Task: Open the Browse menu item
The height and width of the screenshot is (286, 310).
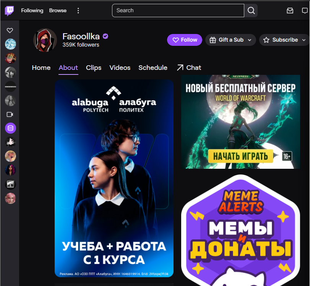Action: pyautogui.click(x=57, y=10)
